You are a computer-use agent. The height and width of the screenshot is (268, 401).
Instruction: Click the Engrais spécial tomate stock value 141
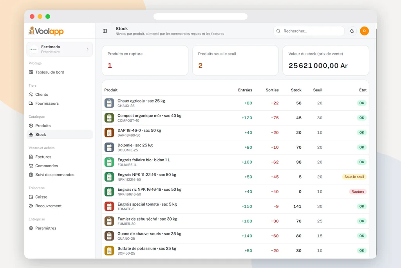[x=297, y=206]
